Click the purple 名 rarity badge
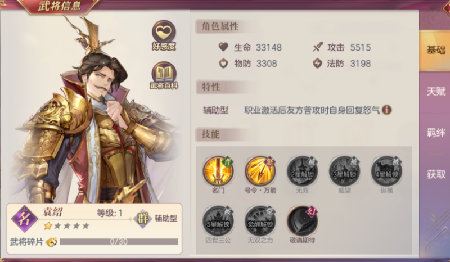This screenshot has width=450, height=262. coord(24,219)
